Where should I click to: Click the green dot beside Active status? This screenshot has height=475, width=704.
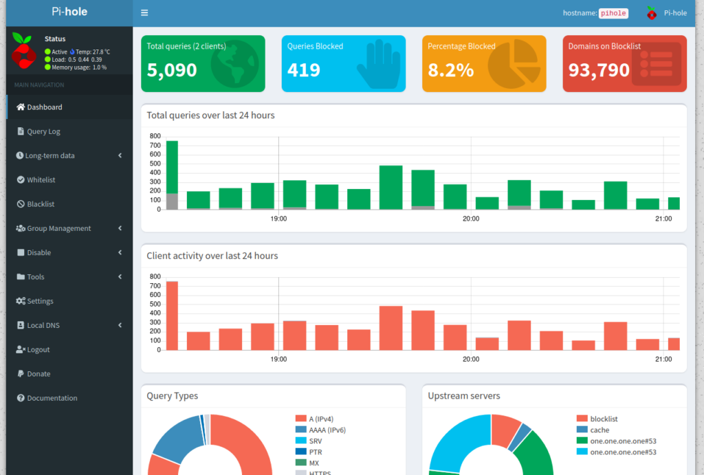tap(47, 52)
